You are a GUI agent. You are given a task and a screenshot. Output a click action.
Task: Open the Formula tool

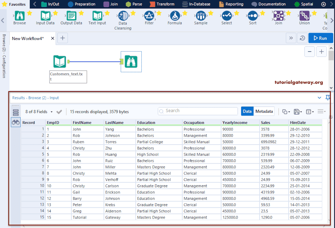pyautogui.click(x=174, y=16)
